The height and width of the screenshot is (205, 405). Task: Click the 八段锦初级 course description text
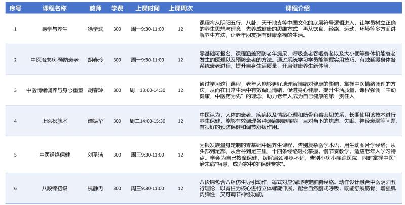[x=298, y=188]
